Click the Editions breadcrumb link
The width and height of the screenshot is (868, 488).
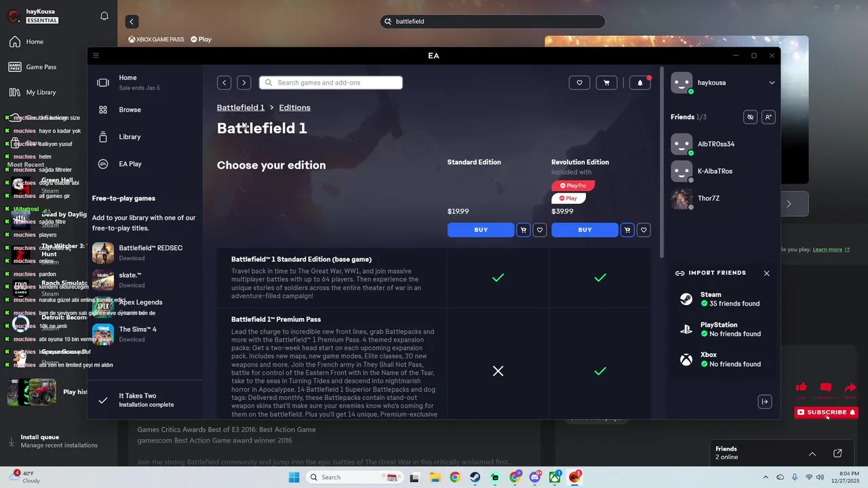[x=294, y=108]
